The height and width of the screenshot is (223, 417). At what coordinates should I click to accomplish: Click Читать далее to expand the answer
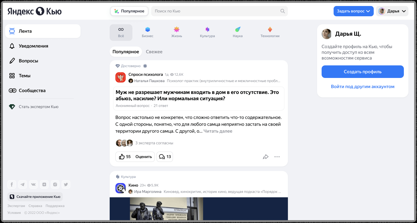click(218, 131)
